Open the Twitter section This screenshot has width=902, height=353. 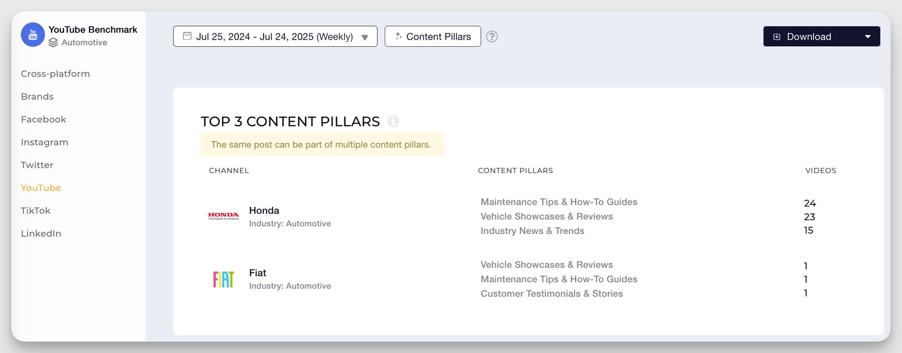(x=37, y=165)
